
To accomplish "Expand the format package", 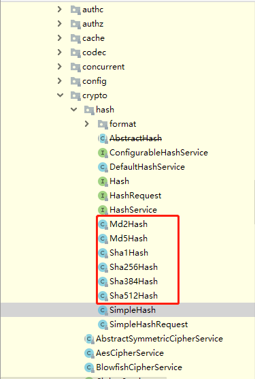I will point(87,124).
